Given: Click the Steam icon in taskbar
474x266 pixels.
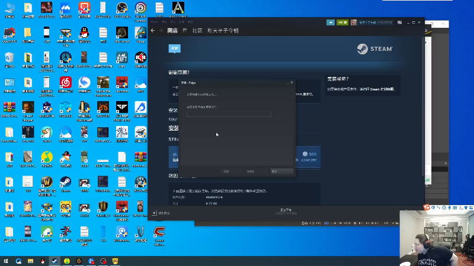Looking at the screenshot, I should [x=55, y=261].
